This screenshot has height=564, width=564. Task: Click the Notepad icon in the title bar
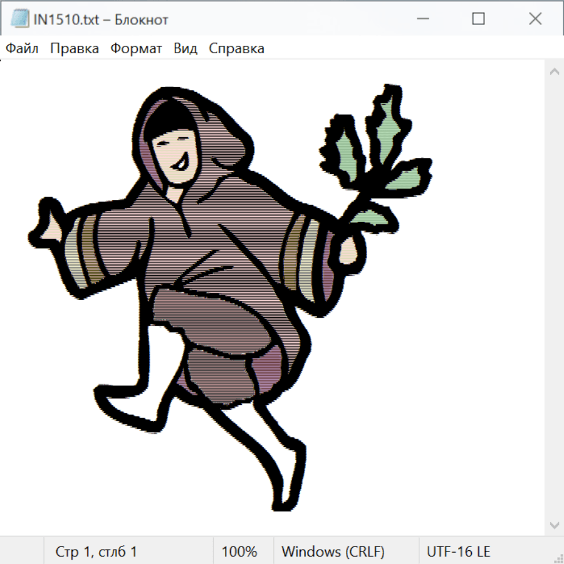[x=20, y=19]
